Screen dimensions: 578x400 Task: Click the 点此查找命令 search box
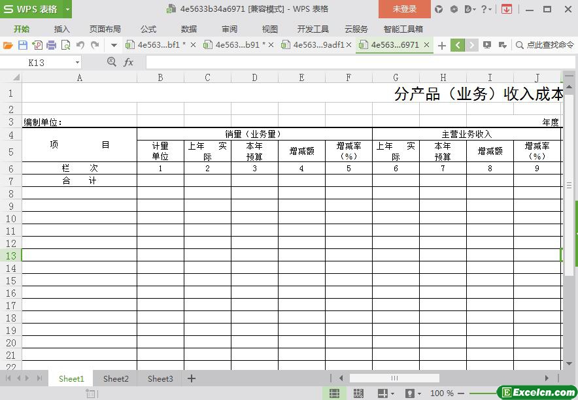(545, 45)
